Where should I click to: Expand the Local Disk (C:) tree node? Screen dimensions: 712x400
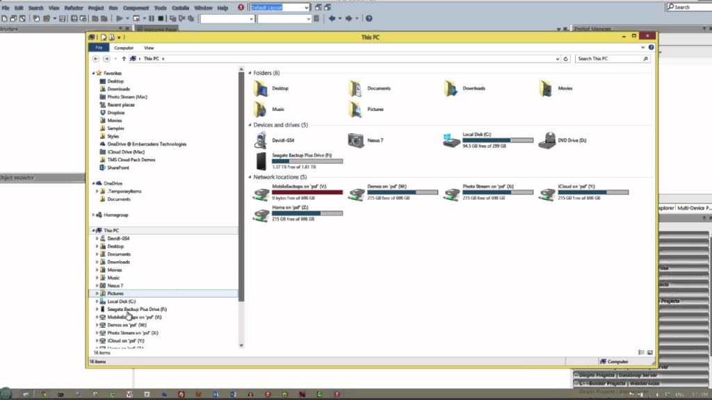tap(98, 301)
